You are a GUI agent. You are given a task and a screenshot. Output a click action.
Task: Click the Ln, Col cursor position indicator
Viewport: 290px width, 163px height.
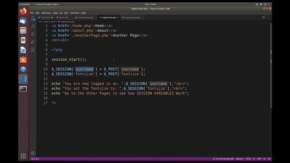[x=223, y=159]
